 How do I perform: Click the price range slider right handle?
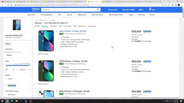click(30, 66)
